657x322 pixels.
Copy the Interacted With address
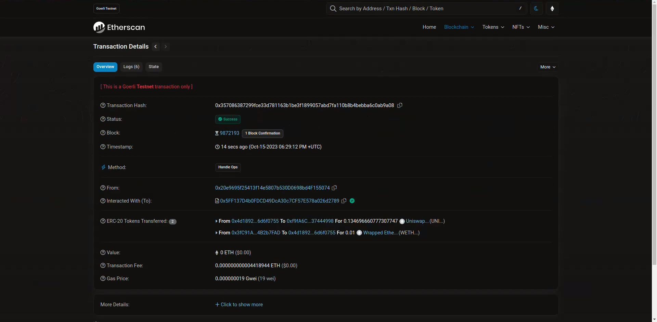pos(344,201)
